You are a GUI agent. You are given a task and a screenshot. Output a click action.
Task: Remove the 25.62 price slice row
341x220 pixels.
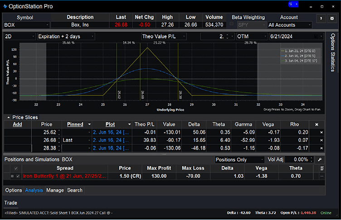click(x=322, y=132)
